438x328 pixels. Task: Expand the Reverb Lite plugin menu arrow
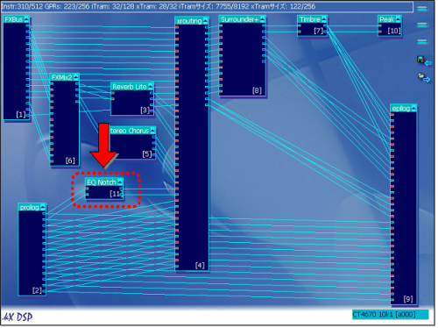tap(151, 86)
